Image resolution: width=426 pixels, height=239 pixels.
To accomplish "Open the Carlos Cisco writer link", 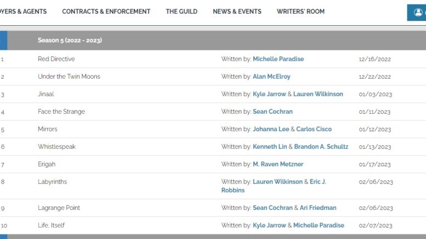I will 314,129.
